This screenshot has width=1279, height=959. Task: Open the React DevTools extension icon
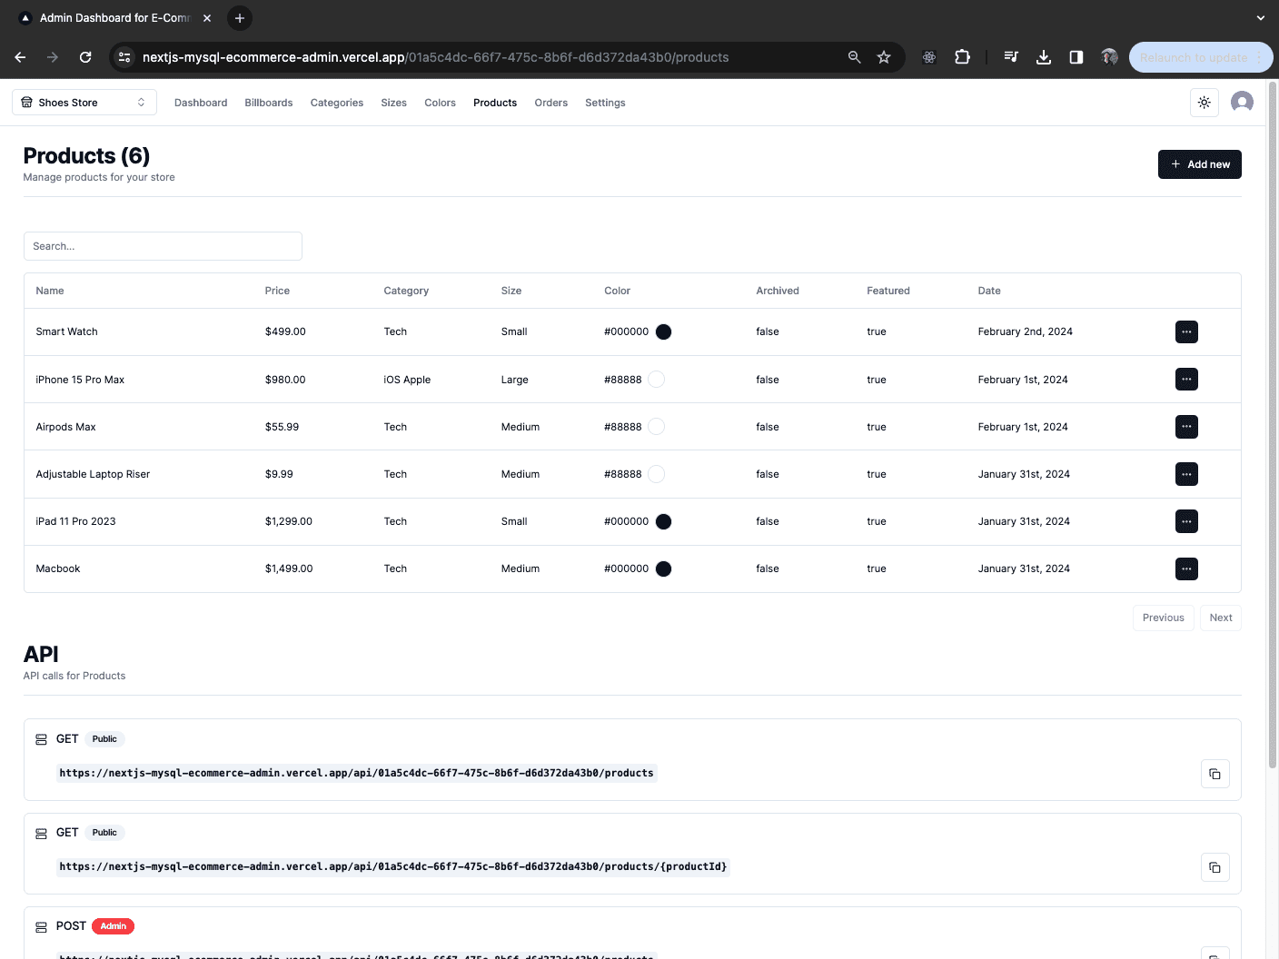coord(929,57)
